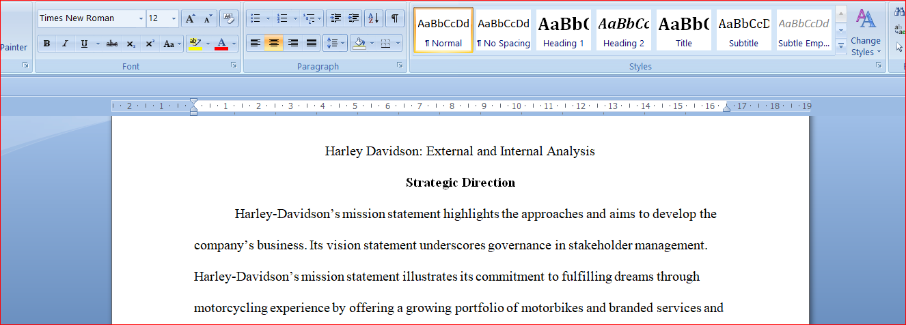Toggle show paragraph marks button

pos(394,18)
